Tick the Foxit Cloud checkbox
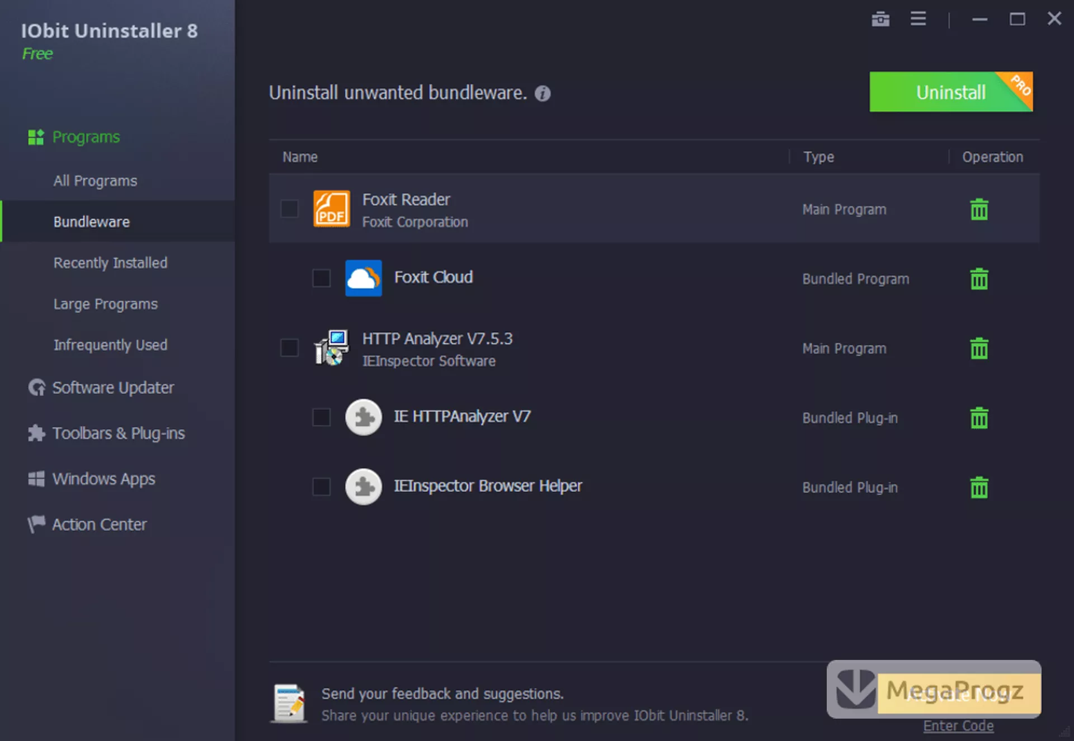 click(321, 278)
